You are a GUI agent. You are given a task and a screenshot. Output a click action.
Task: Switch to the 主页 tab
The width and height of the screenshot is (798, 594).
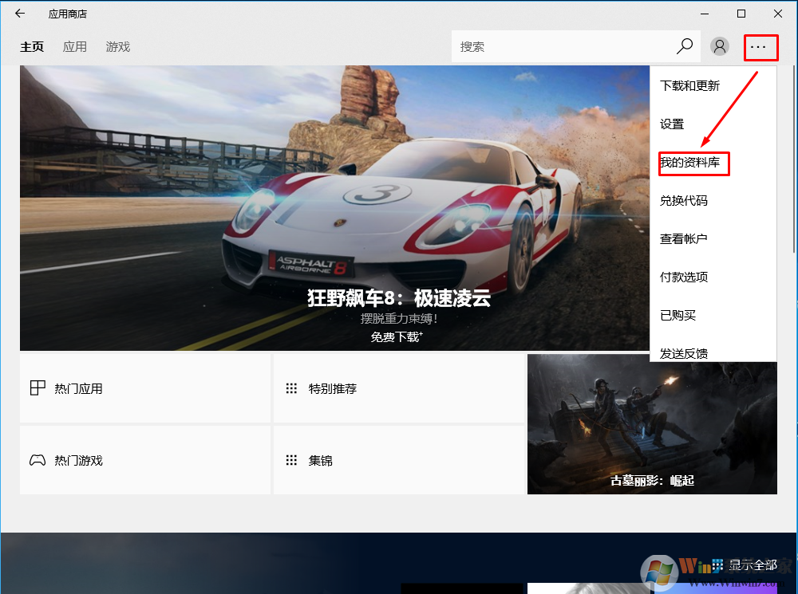point(32,47)
